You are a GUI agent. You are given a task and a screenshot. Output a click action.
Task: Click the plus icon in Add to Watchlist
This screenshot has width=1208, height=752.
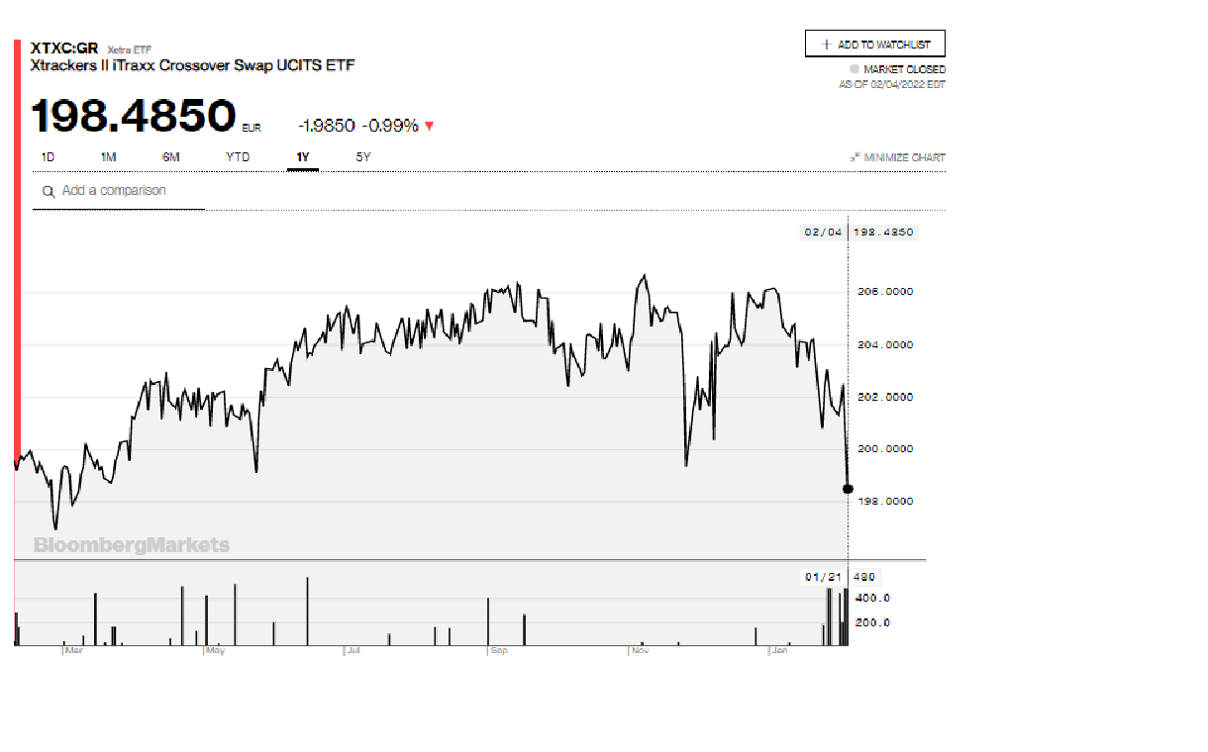tap(827, 45)
